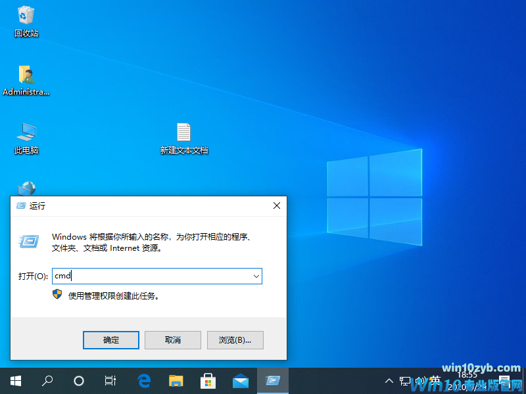This screenshot has width=526, height=394.
Task: Open the Start menu
Action: click(x=15, y=381)
